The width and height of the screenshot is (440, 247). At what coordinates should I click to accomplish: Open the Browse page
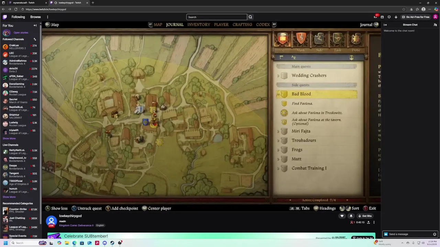point(35,17)
